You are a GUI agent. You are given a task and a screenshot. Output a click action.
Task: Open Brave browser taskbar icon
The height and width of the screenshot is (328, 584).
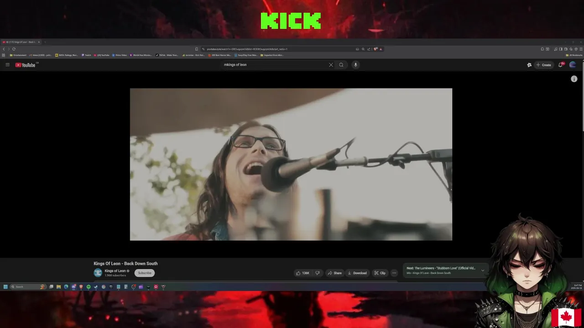pos(81,287)
